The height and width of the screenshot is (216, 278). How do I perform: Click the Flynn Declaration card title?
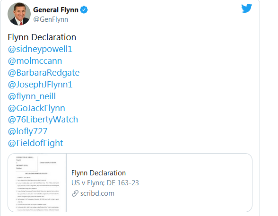(98, 173)
